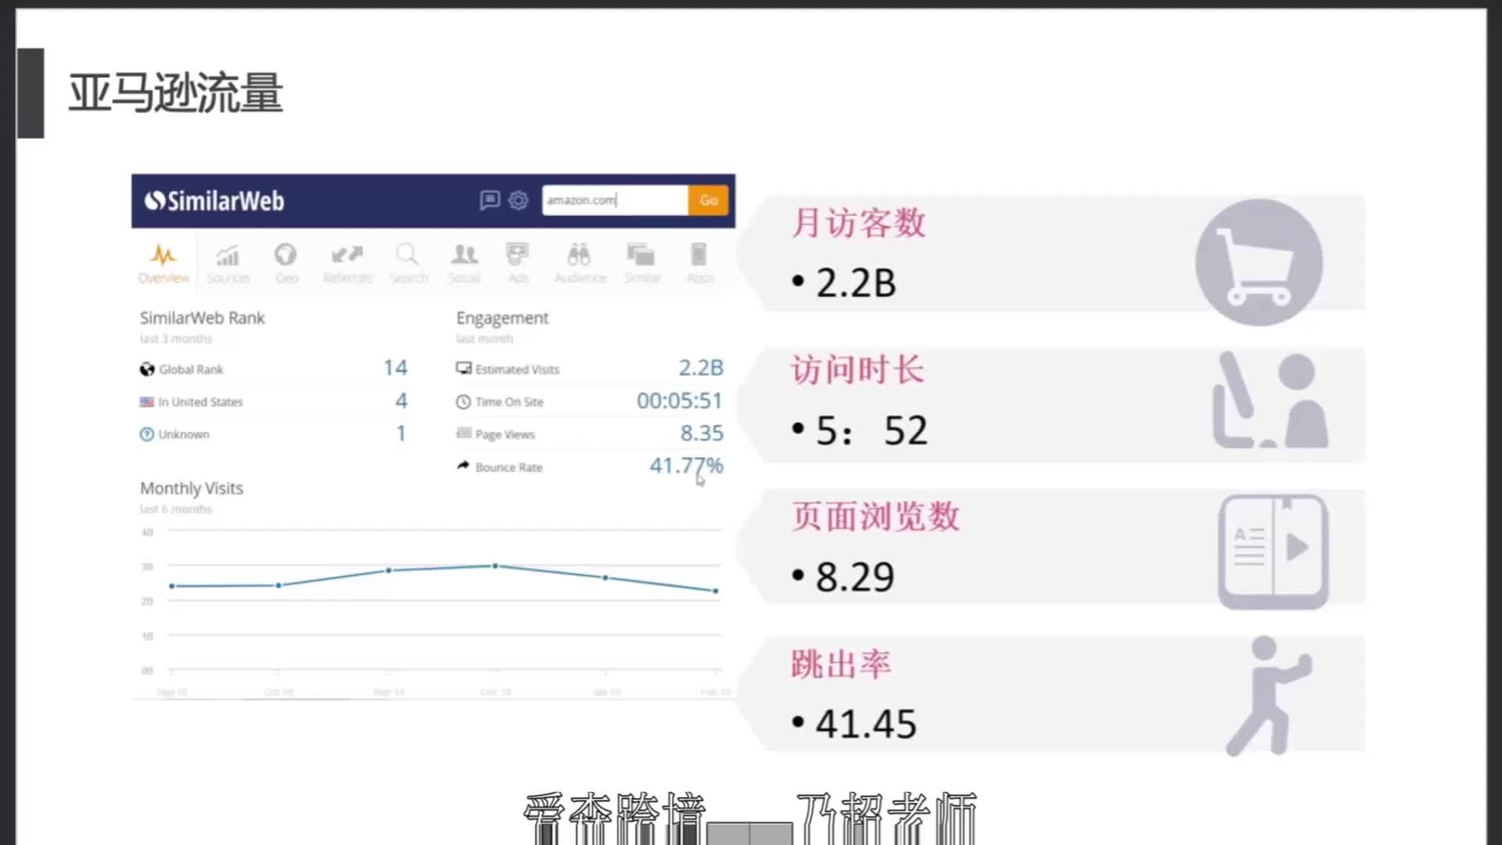Click the Time On Site clock icon
This screenshot has width=1502, height=845.
coord(463,402)
